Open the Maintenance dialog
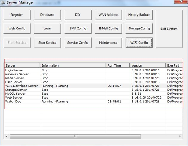188x146 pixels. (x=109, y=43)
